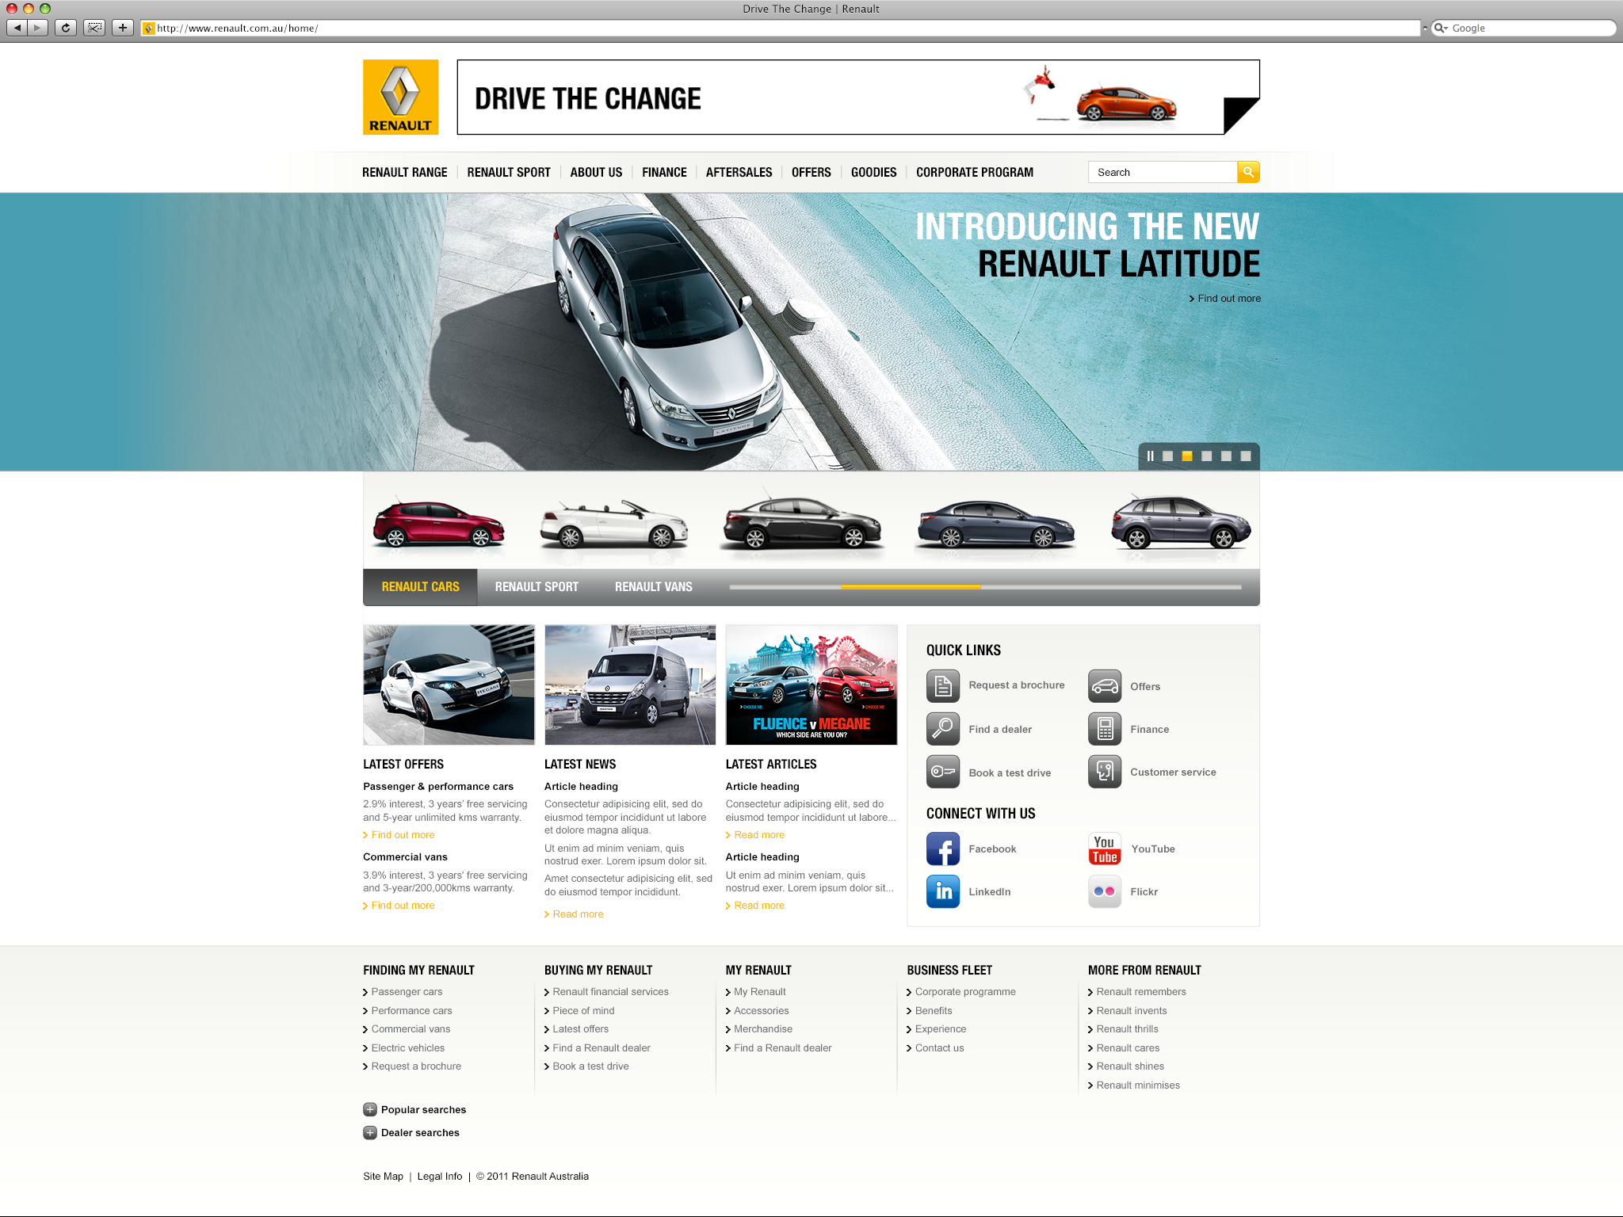Pause the hero banner slideshow
The width and height of the screenshot is (1623, 1217).
[1150, 456]
